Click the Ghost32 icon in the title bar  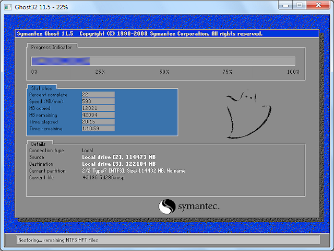pos(7,5)
